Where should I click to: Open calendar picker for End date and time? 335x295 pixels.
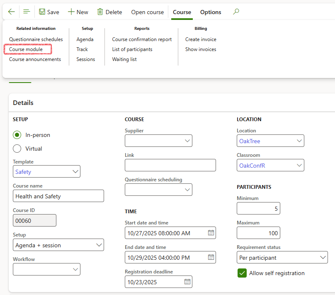[211, 257]
